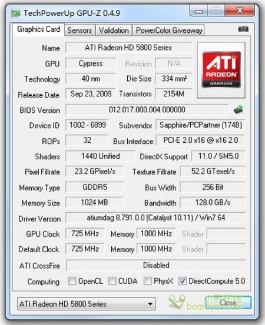Image resolution: width=265 pixels, height=325 pixels.
Task: Click the Close button at bottom
Action: click(x=228, y=303)
